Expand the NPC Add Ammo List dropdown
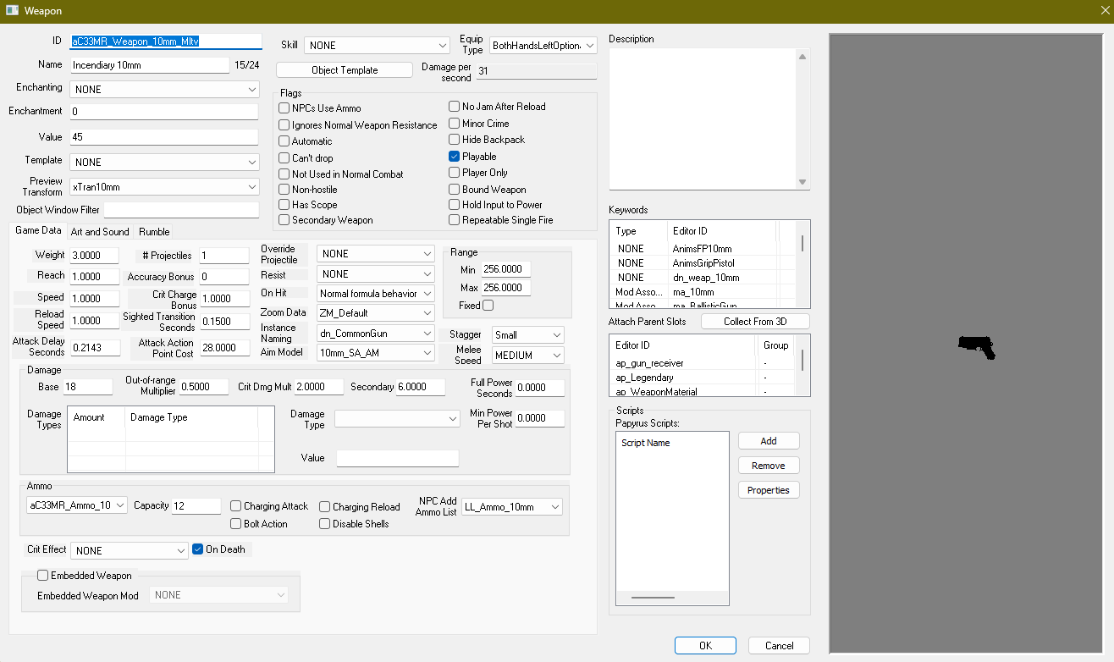The height and width of the screenshot is (662, 1114). pos(511,507)
